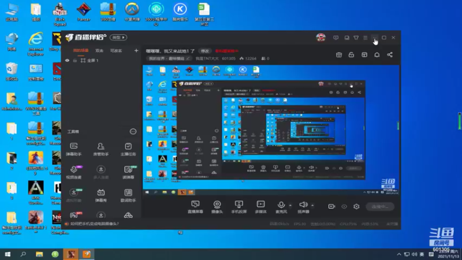The height and width of the screenshot is (260, 462).
Task: Open the 视频连麦 tool
Action: click(x=74, y=172)
